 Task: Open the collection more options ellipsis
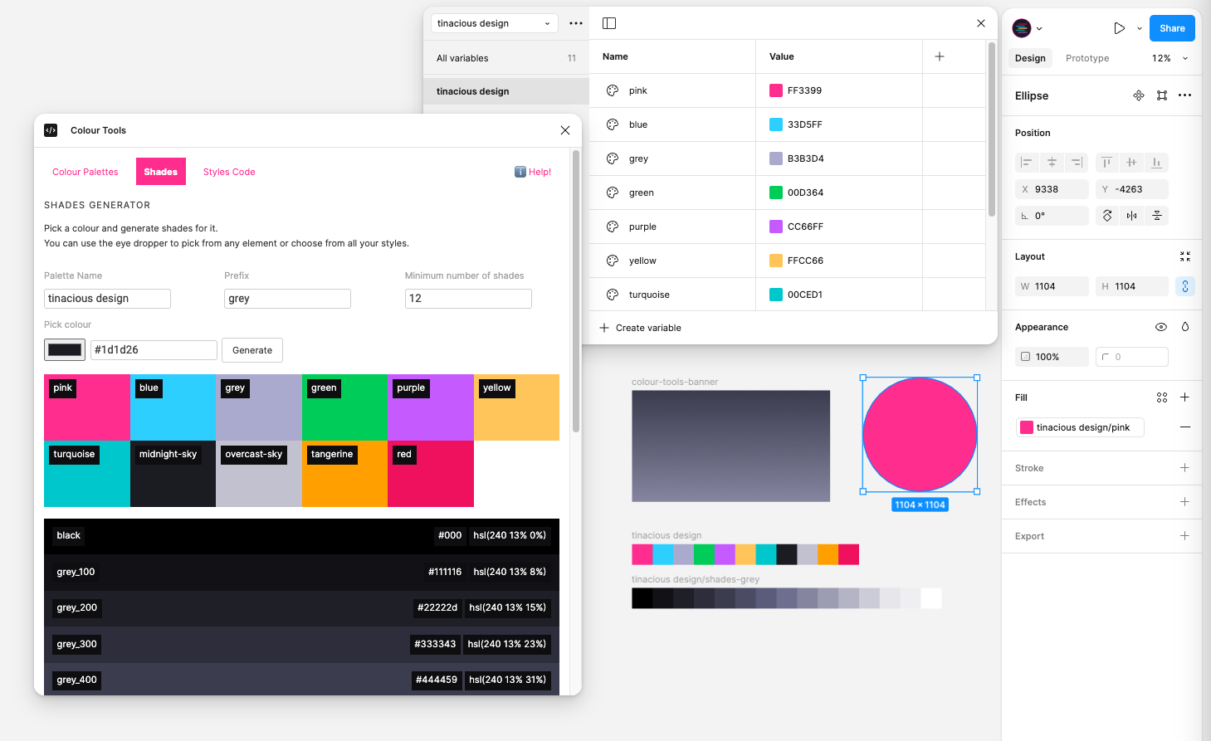tap(576, 23)
